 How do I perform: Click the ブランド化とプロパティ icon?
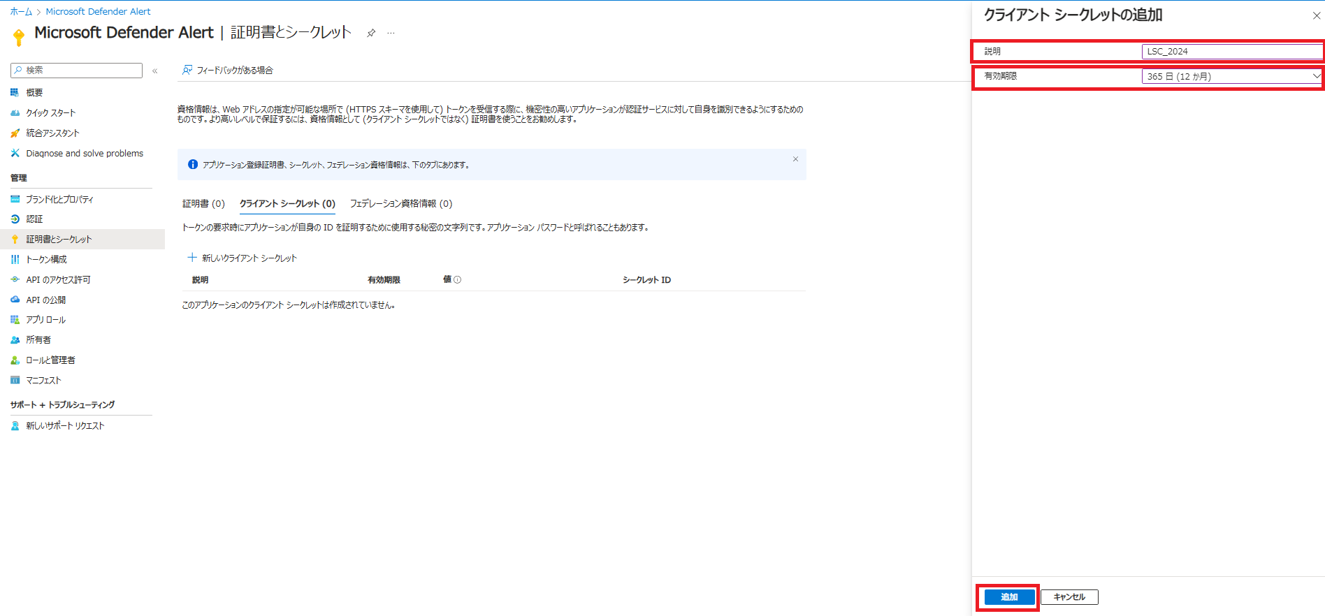(x=15, y=199)
